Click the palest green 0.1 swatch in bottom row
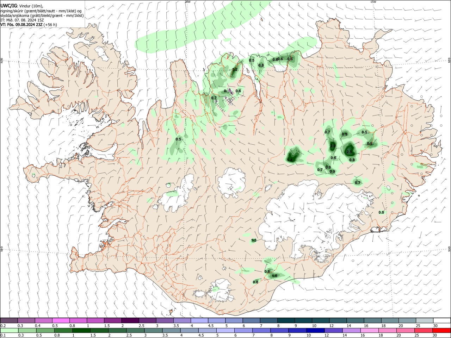The height and width of the screenshot is (338, 451). pos(9,330)
